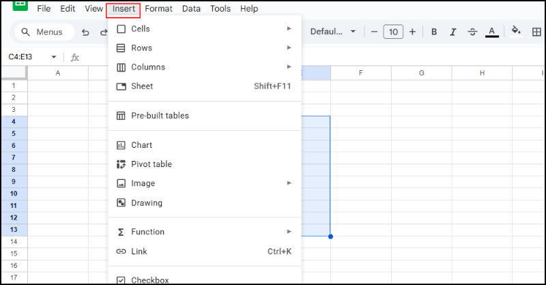
Task: Expand the Cells submenu arrow
Action: point(289,29)
